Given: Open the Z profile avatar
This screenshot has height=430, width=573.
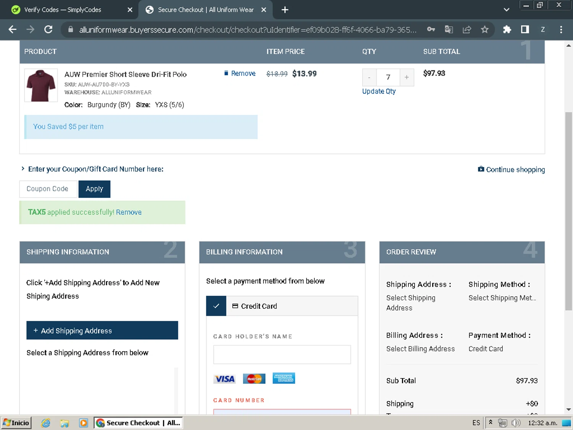Looking at the screenshot, I should [543, 29].
